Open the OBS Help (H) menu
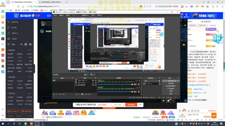Screen dimensions: 225x126 coord(100,15)
